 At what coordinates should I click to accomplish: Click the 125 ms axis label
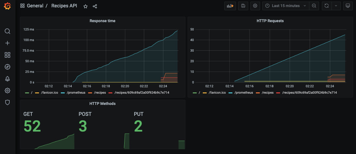pyautogui.click(x=29, y=30)
